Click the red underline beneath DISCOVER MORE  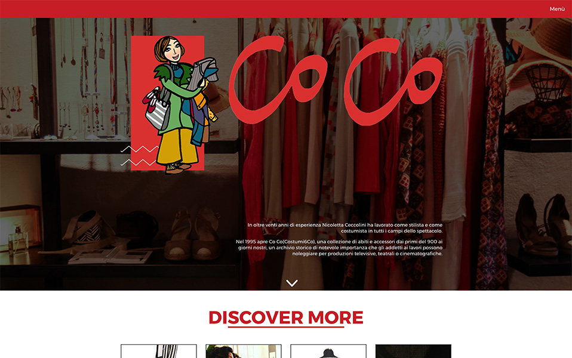coord(285,326)
